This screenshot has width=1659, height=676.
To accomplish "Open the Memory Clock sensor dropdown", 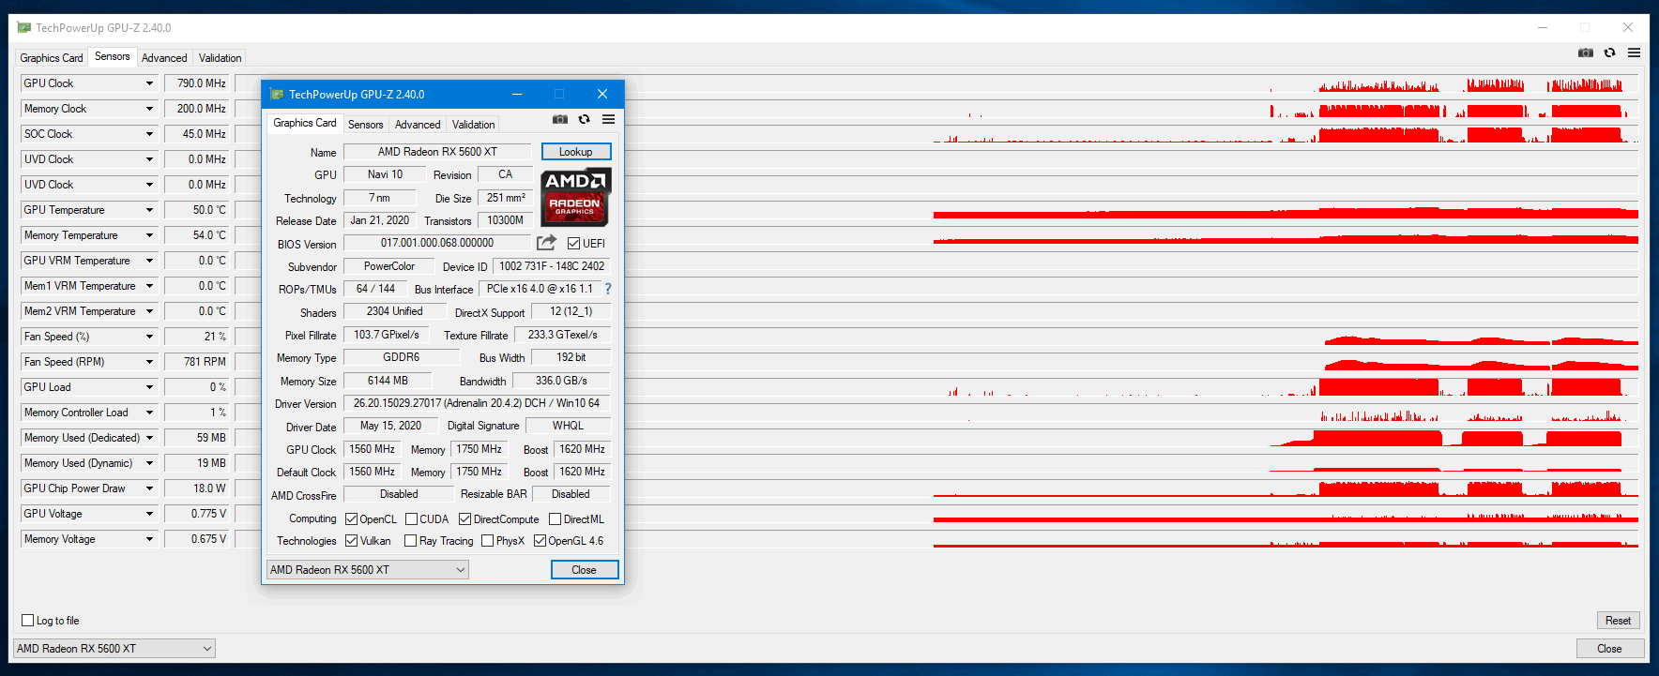I will (149, 109).
